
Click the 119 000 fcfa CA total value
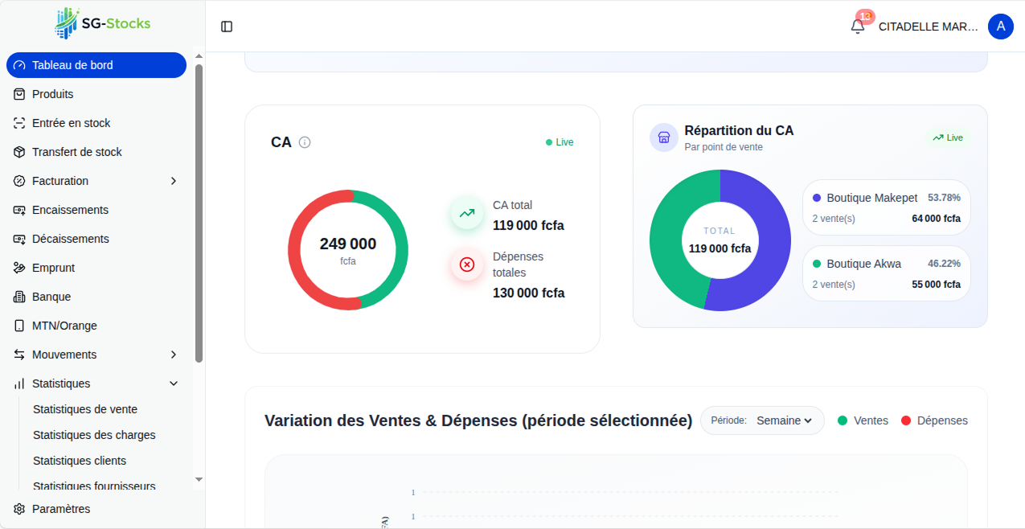[x=528, y=226]
